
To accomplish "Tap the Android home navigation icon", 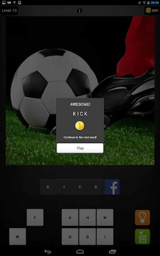I will pyautogui.click(x=80, y=252).
